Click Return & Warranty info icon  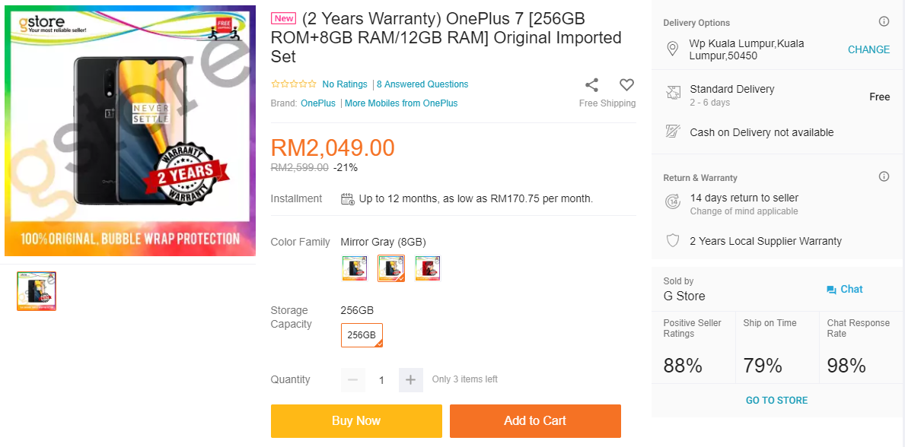pos(884,176)
